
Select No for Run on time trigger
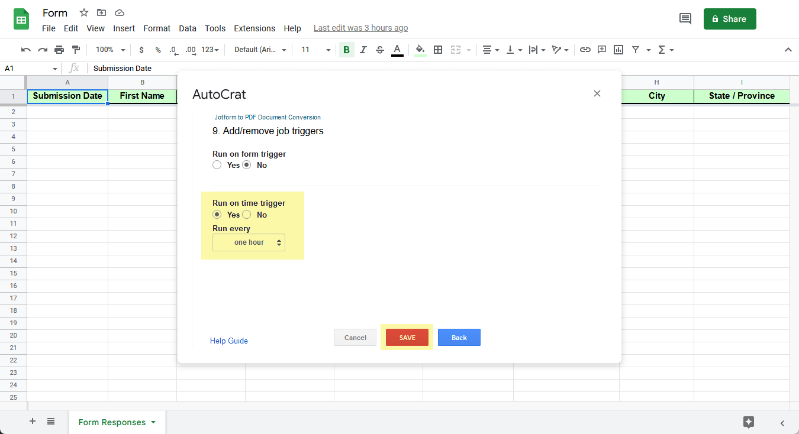247,215
